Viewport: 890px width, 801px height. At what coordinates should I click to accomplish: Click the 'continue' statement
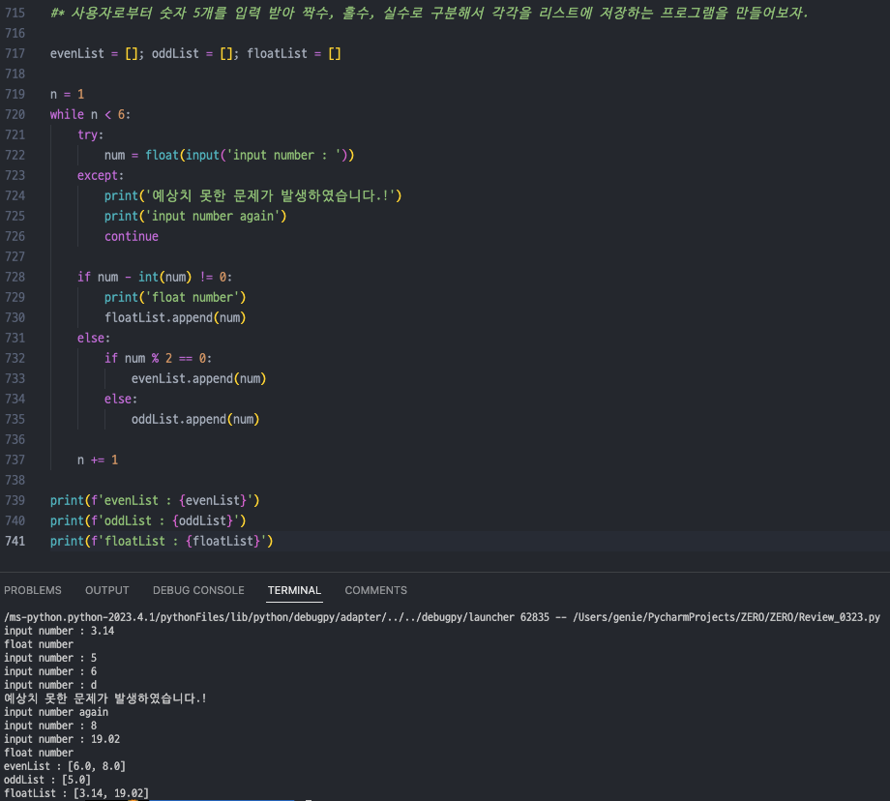pos(132,236)
